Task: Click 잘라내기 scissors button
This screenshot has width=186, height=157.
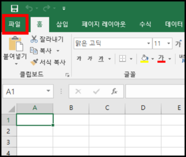Action: pyautogui.click(x=47, y=39)
